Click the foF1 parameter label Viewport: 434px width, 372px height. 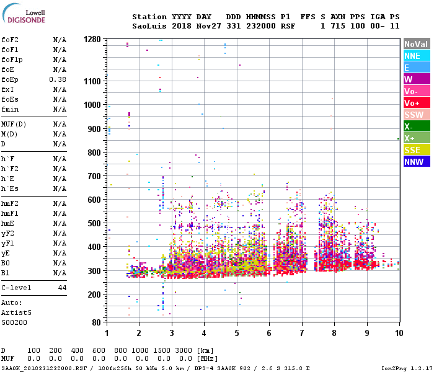pos(10,50)
